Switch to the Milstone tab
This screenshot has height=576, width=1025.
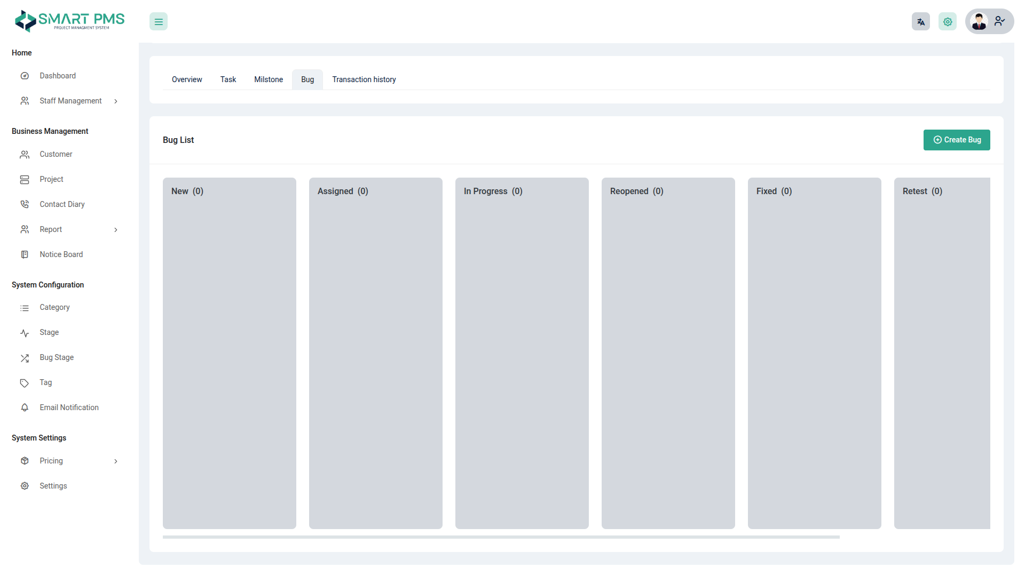[x=269, y=79]
